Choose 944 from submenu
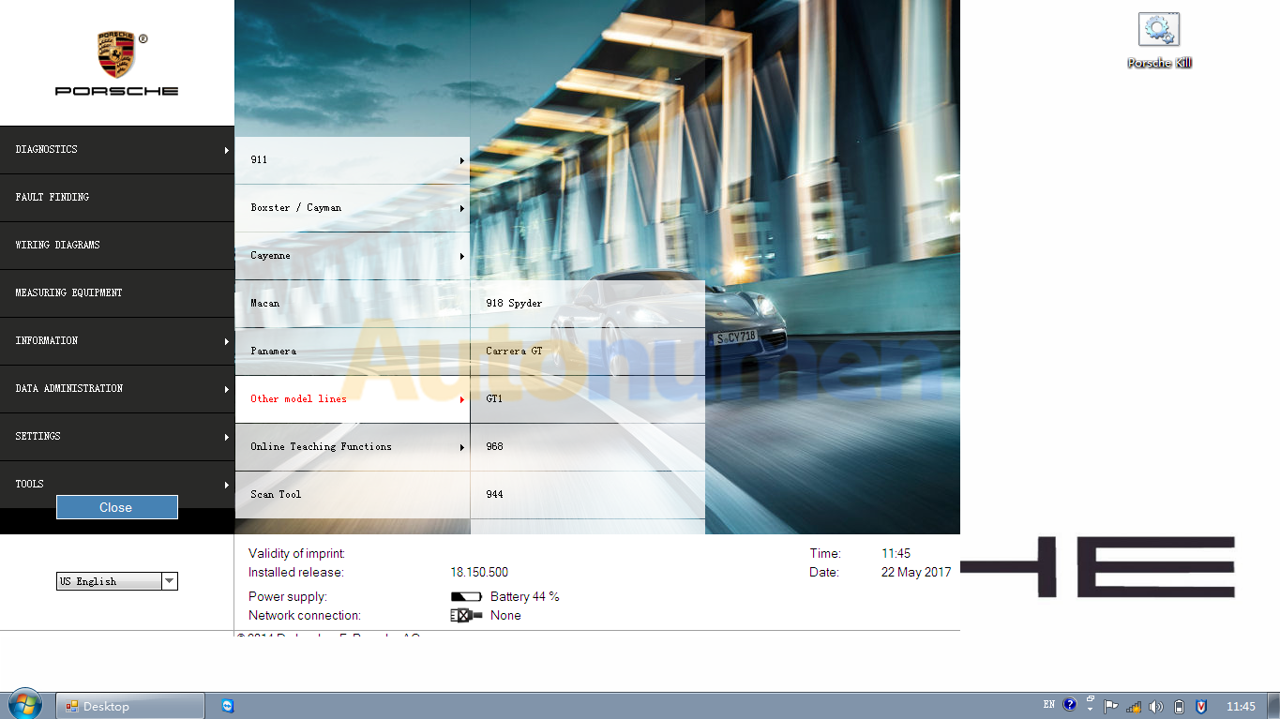The width and height of the screenshot is (1280, 719). [x=588, y=495]
